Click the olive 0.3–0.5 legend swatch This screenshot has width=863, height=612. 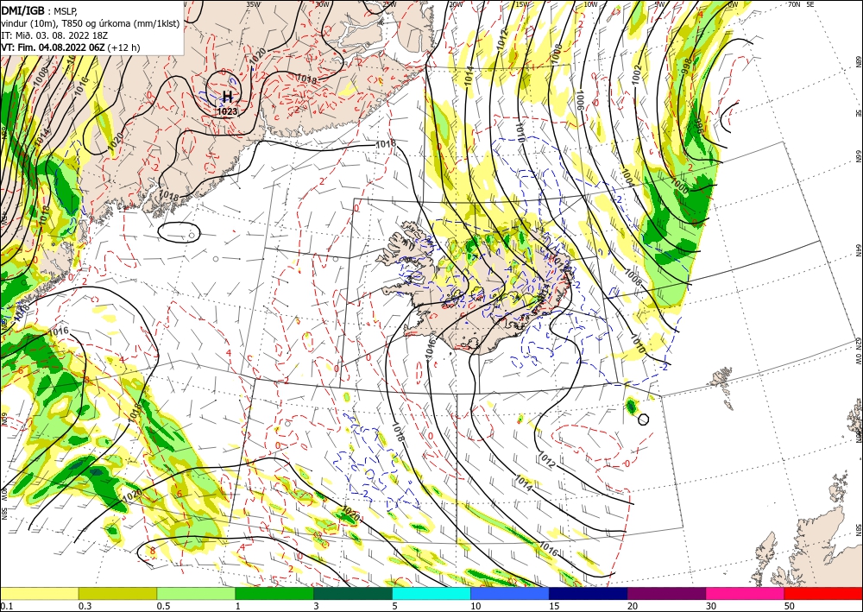click(x=117, y=593)
